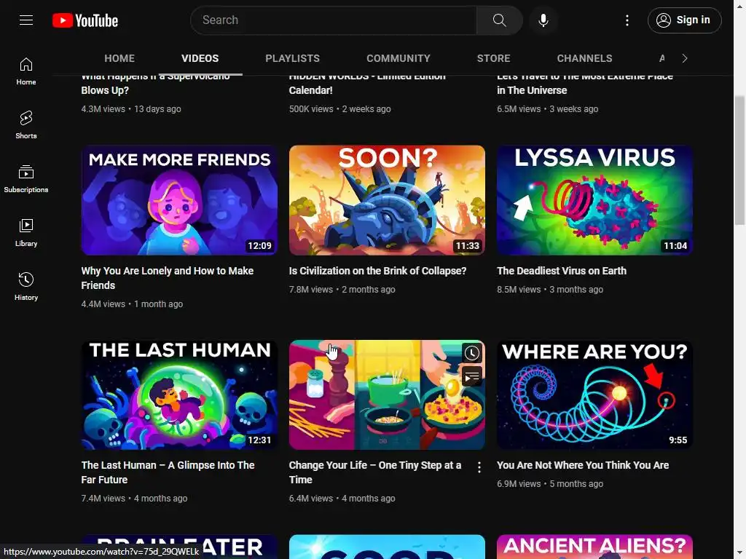Click the 12:09 duration badge
This screenshot has height=559, width=746.
[259, 246]
